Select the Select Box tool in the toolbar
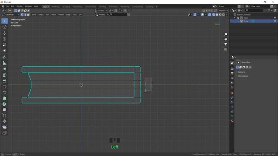The width and height of the screenshot is (278, 156). tap(5, 21)
